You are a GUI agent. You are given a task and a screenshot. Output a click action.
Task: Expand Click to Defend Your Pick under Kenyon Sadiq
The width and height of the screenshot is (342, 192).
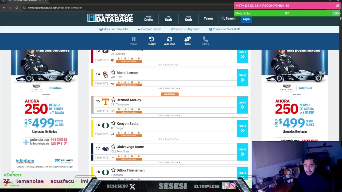(x=169, y=139)
